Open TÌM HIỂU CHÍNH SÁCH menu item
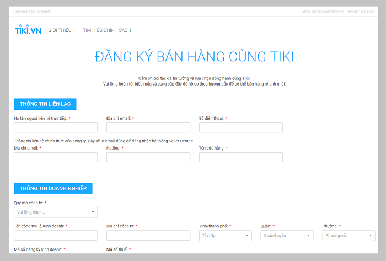386x261 pixels. click(107, 30)
